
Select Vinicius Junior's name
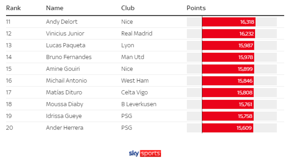65,33
